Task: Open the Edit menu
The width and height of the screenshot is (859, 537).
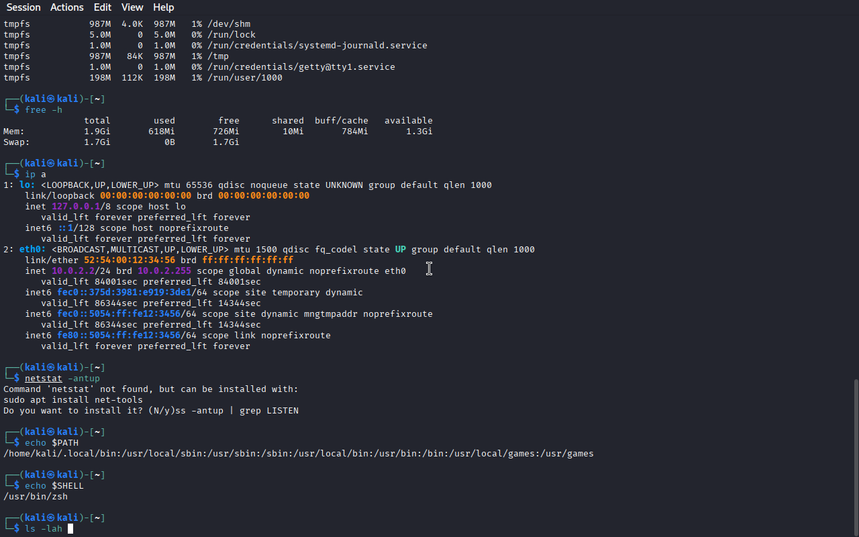Action: click(x=103, y=7)
